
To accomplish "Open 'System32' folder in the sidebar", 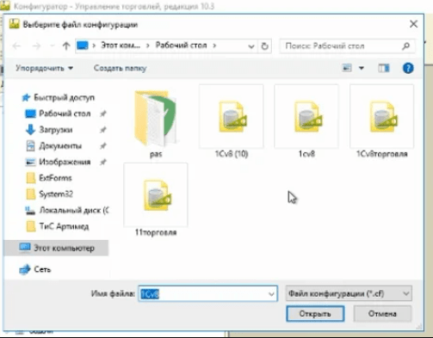I will (x=50, y=194).
